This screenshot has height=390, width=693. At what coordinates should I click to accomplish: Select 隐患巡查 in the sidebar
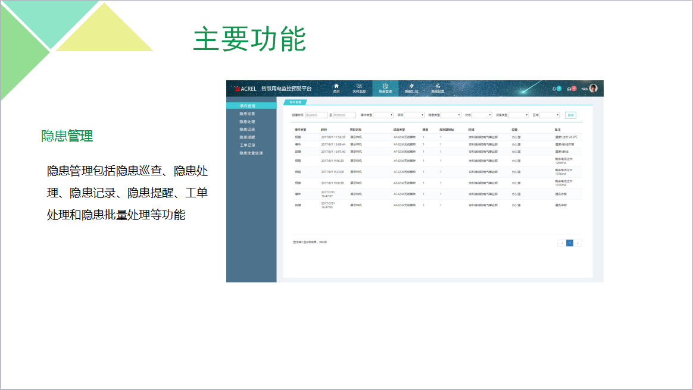pyautogui.click(x=248, y=114)
